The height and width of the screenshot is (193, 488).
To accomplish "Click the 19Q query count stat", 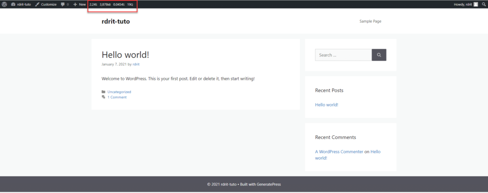I will 130,4.
